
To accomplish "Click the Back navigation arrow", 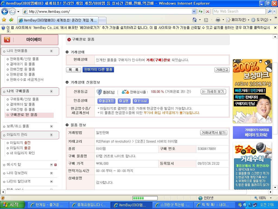I will (x=5, y=11).
